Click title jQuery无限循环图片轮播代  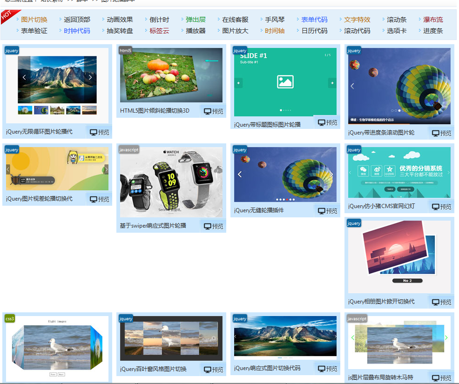point(39,132)
